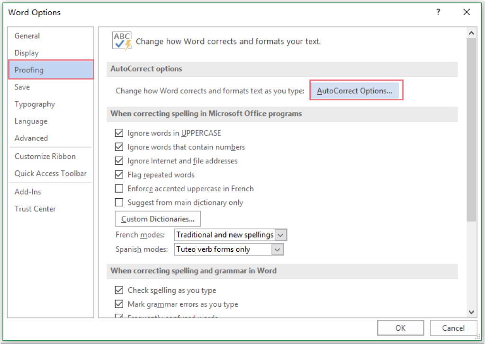The height and width of the screenshot is (344, 485).
Task: Open the French modes dropdown
Action: click(x=281, y=234)
